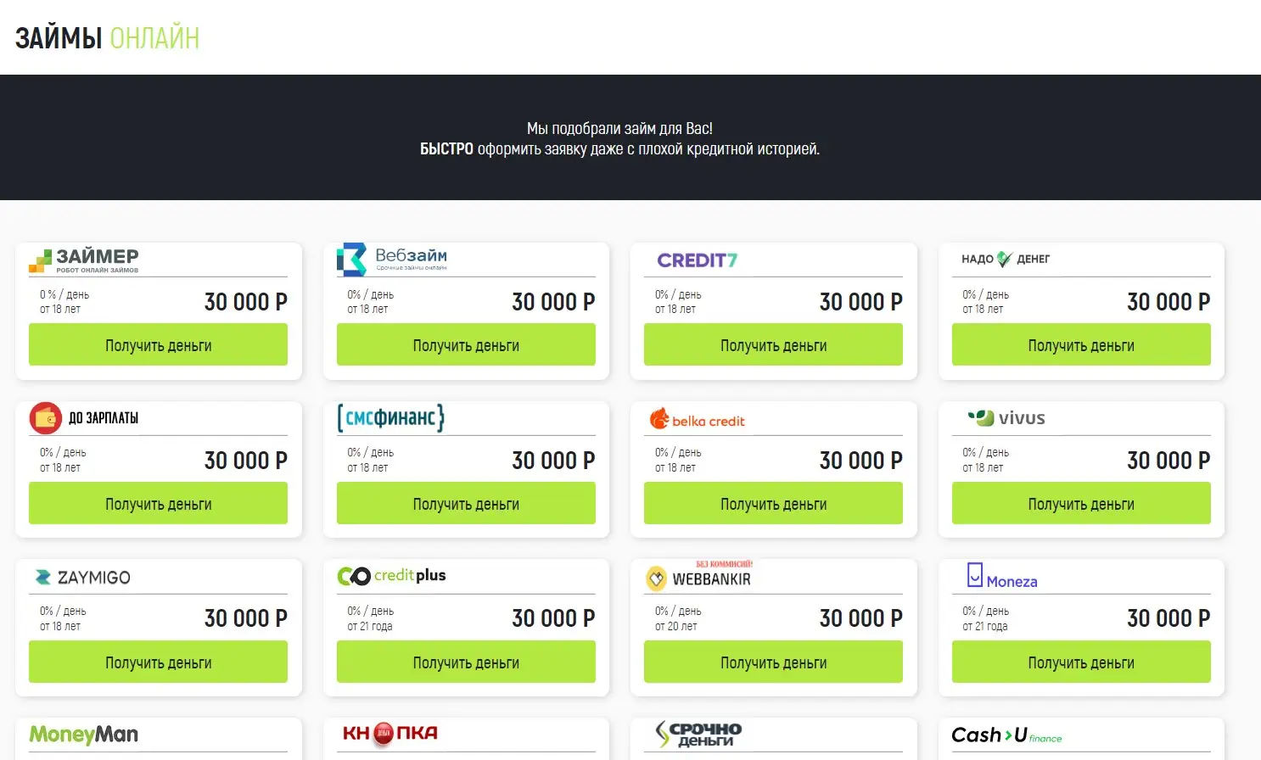The width and height of the screenshot is (1261, 760).
Task: Click 'от 18 лет' text on ZAYMIGO card
Action: [x=60, y=627]
